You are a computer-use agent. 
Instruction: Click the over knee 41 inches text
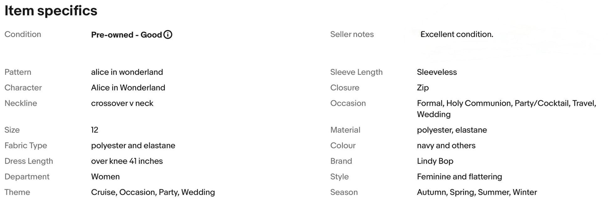127,161
